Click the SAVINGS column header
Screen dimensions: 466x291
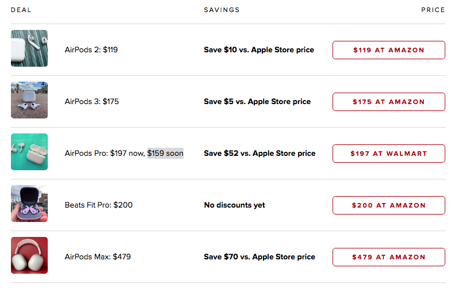coord(221,10)
